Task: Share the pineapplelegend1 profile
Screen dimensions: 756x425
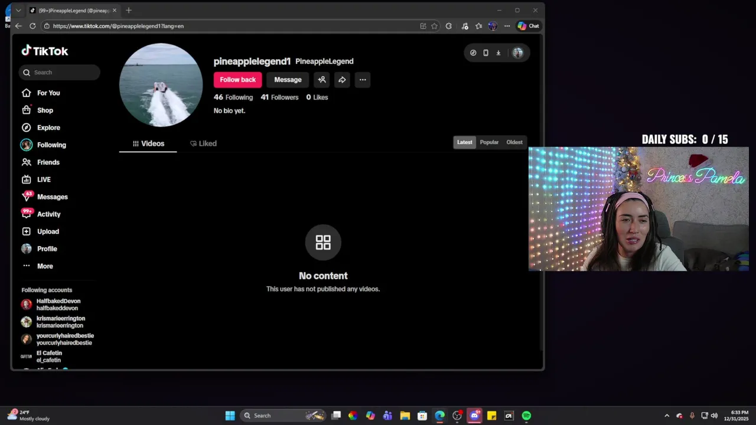Action: [x=342, y=80]
